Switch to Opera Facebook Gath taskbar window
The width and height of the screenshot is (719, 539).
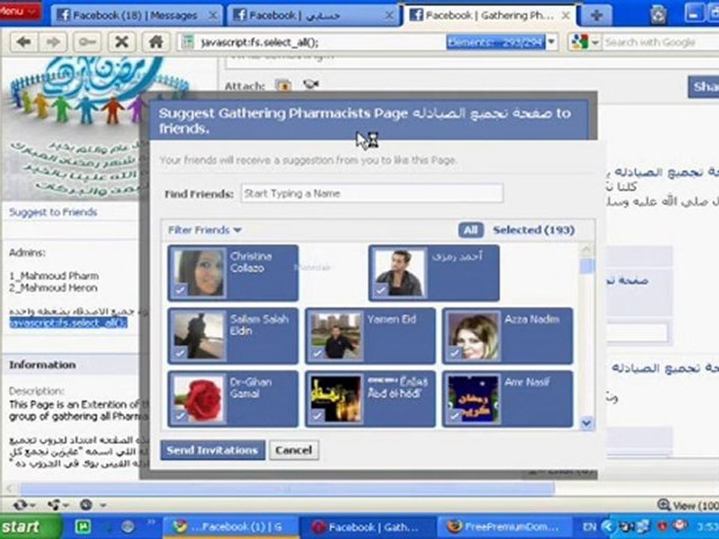coord(367,527)
